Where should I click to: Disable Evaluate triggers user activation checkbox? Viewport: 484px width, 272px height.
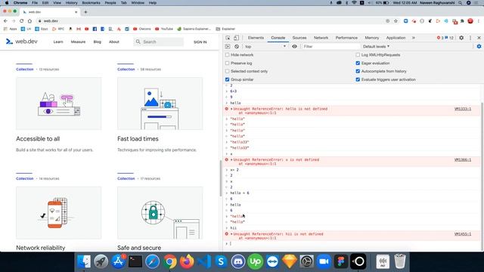[358, 79]
